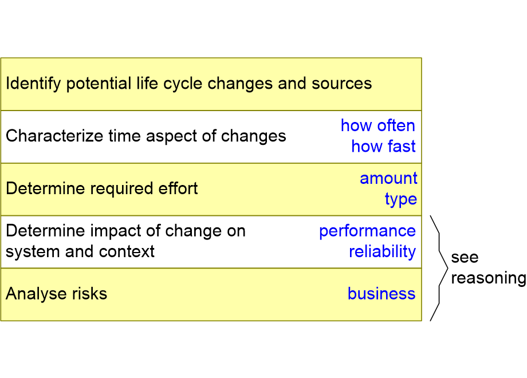The height and width of the screenshot is (378, 527).
Task: Click the curly brace bracket shape
Action: (x=439, y=268)
